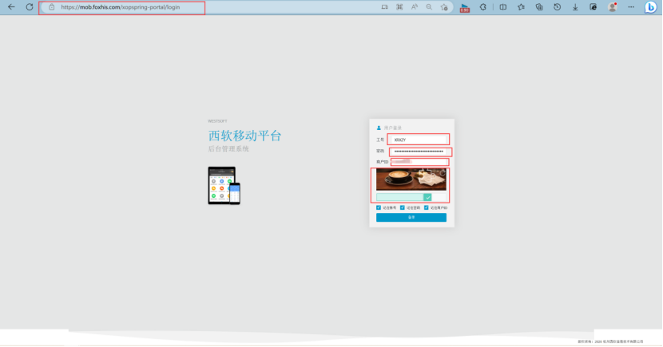Open the send-to-devices icon in address bar

click(x=384, y=7)
